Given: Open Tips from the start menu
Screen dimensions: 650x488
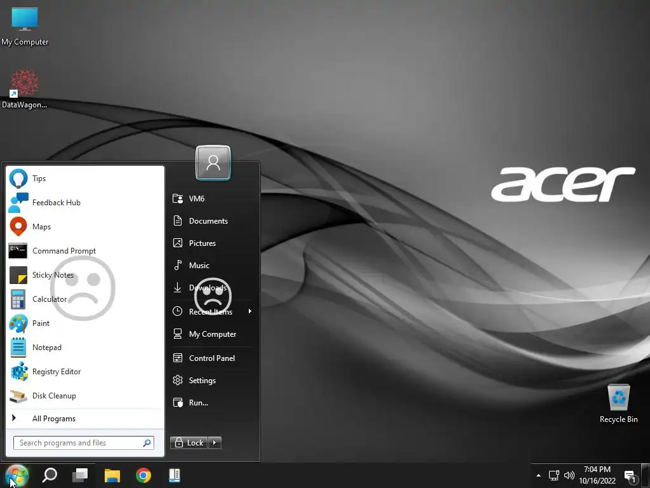Looking at the screenshot, I should point(84,179).
